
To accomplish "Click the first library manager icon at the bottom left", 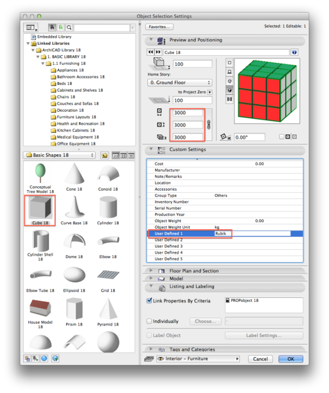I will [x=27, y=359].
